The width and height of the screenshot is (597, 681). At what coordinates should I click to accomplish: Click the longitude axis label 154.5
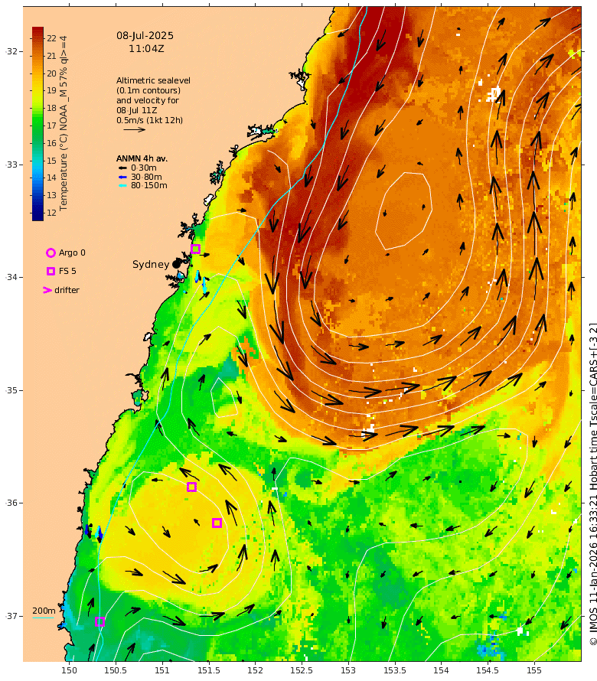[x=488, y=670]
